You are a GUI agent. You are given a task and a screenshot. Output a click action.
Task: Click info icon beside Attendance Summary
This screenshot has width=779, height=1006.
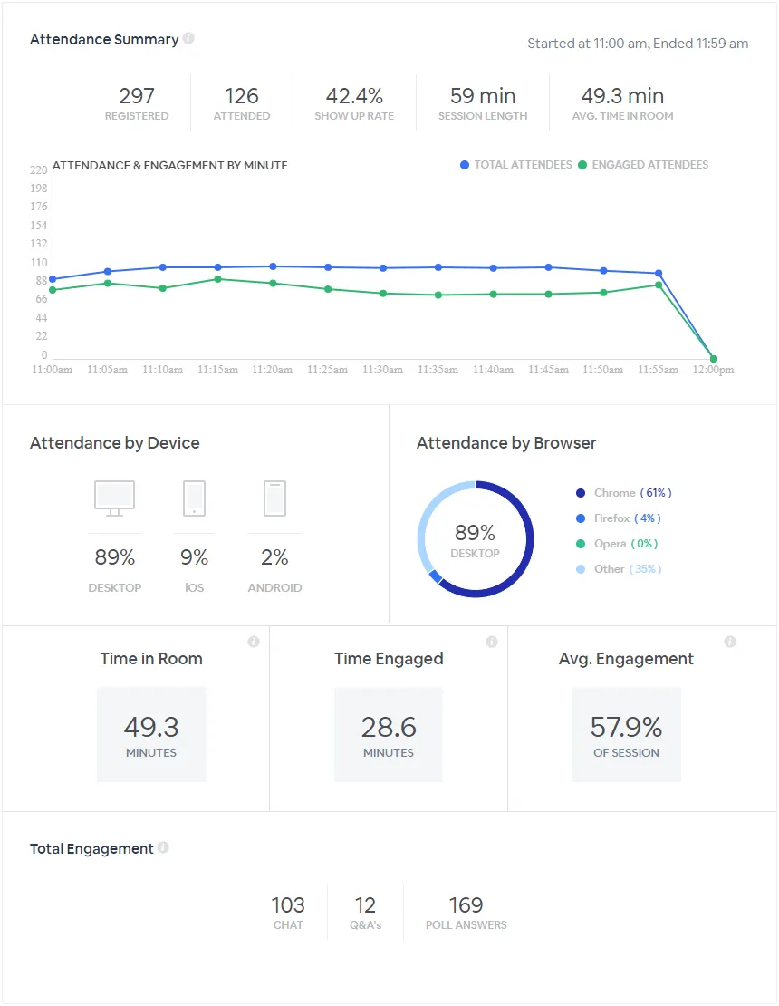188,38
